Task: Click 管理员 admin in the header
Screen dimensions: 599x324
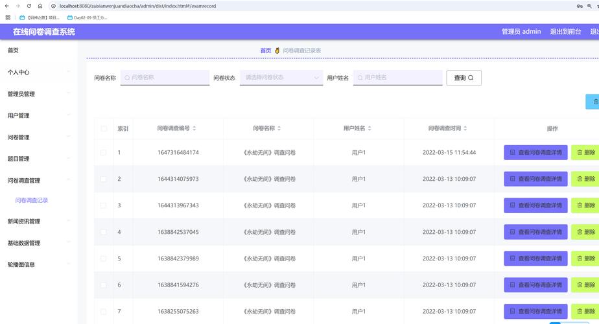Action: point(521,32)
